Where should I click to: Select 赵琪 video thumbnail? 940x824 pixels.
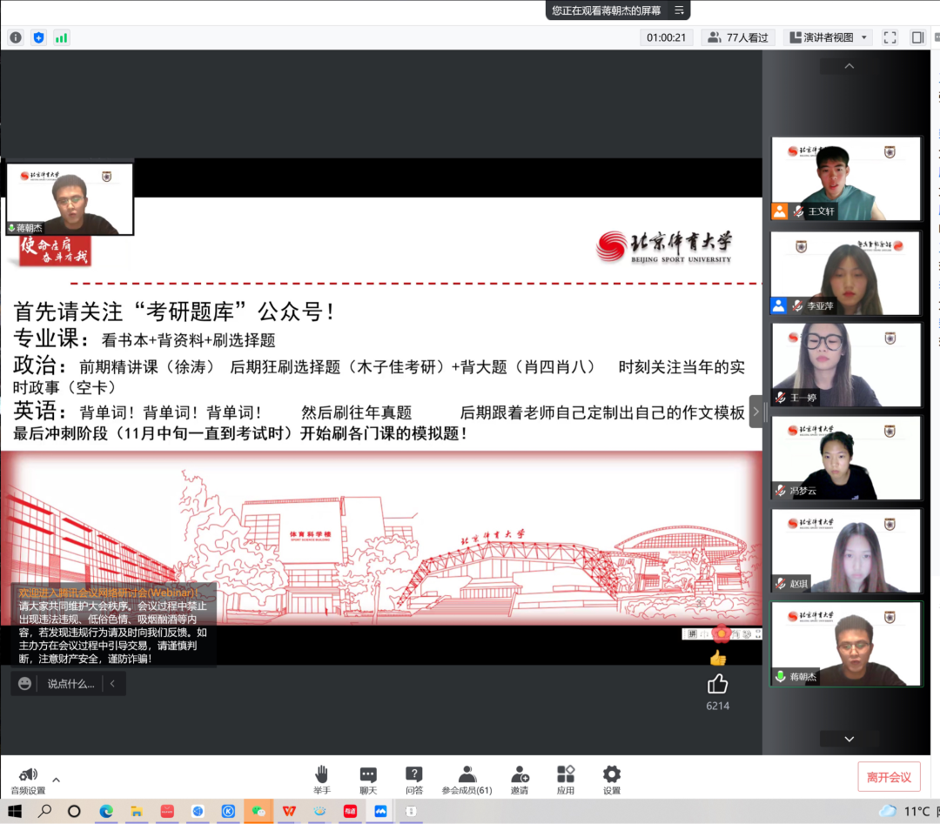(x=846, y=551)
